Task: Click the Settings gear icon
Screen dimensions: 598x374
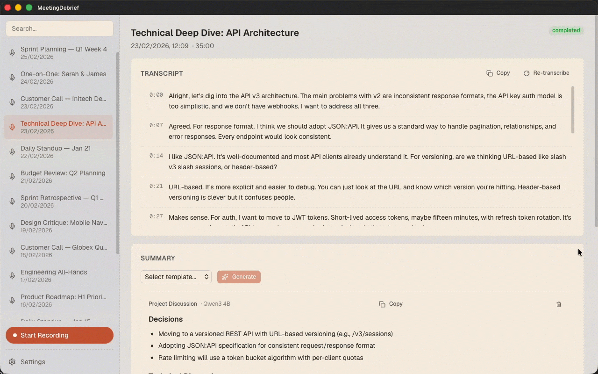Action: click(x=12, y=362)
